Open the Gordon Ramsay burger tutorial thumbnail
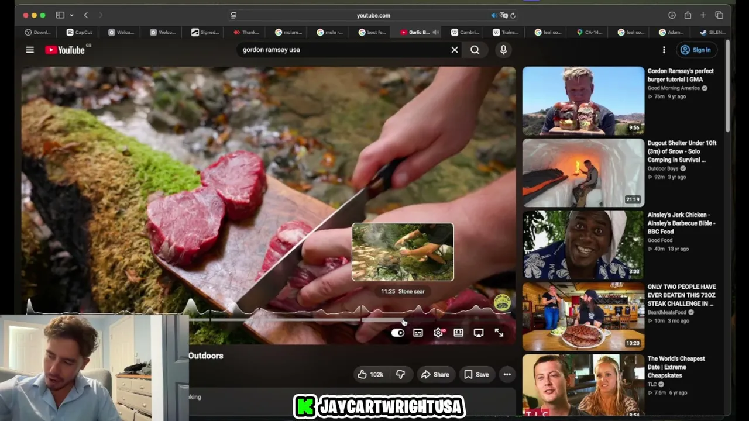749x421 pixels. 583,101
